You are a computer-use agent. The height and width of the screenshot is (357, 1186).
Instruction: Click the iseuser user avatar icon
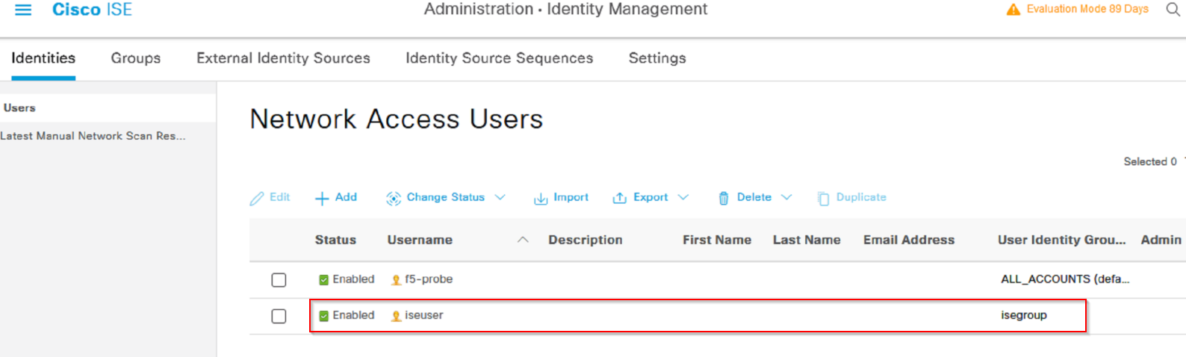(x=396, y=316)
